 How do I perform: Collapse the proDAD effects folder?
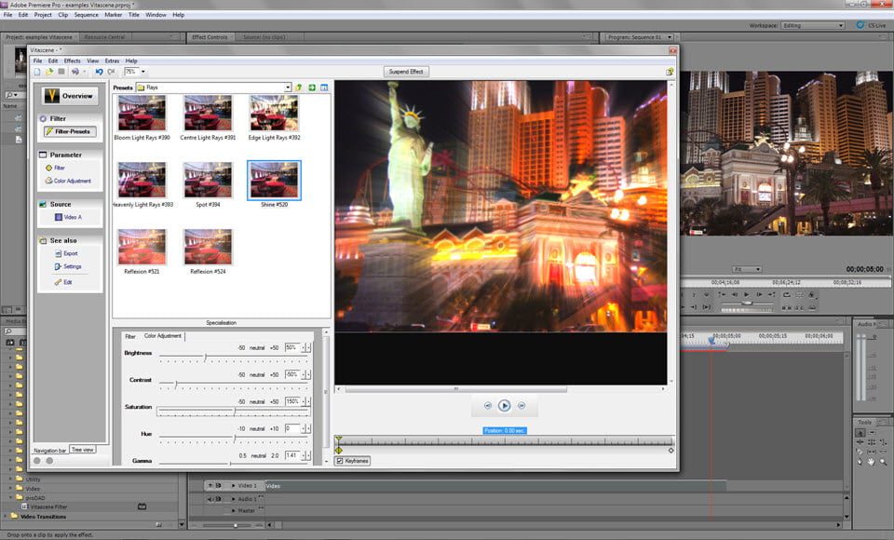point(10,497)
